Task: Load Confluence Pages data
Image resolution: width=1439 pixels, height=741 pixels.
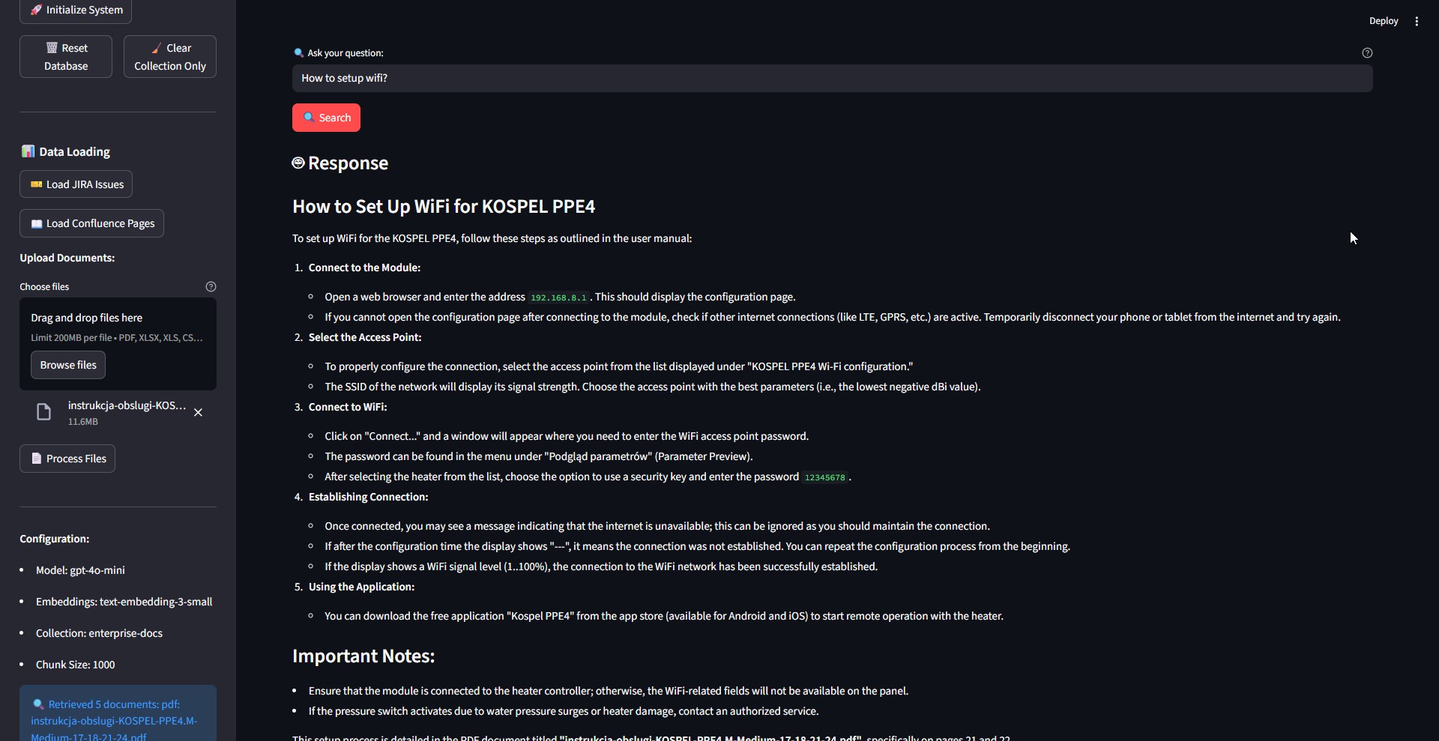Action: tap(91, 223)
